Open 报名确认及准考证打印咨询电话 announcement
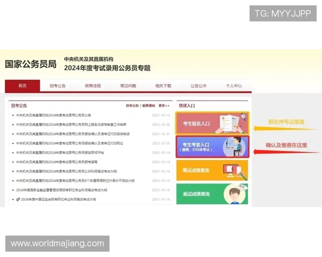The width and height of the screenshot is (322, 257). [72, 134]
